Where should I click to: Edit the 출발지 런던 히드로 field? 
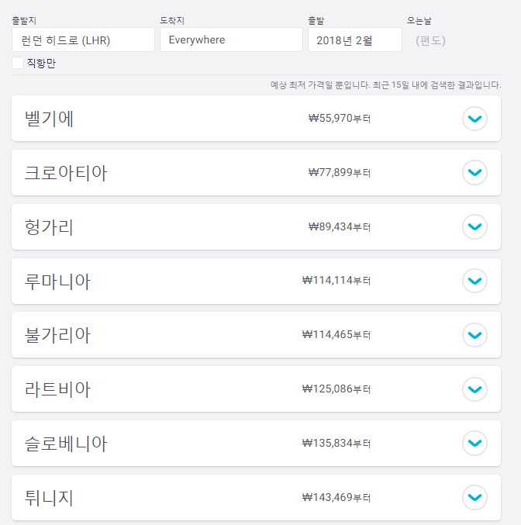tap(83, 40)
